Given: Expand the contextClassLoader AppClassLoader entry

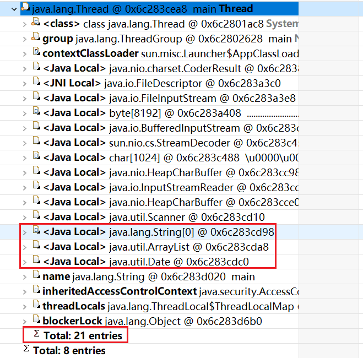Looking at the screenshot, I should coord(25,54).
